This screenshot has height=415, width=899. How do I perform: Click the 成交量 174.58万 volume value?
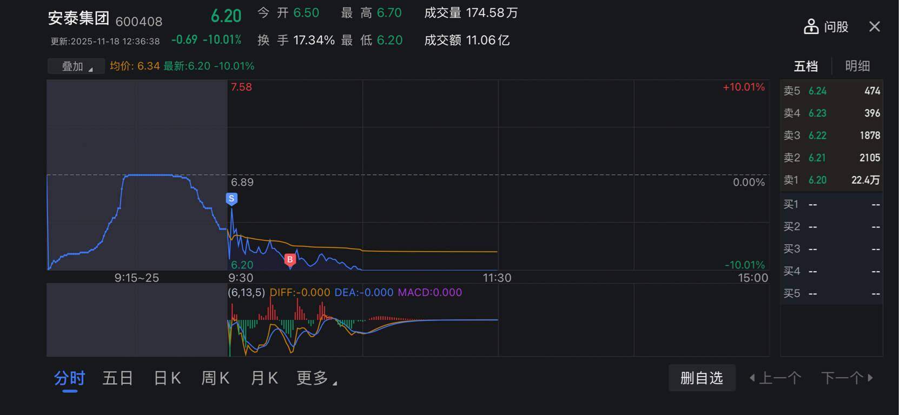tap(471, 13)
